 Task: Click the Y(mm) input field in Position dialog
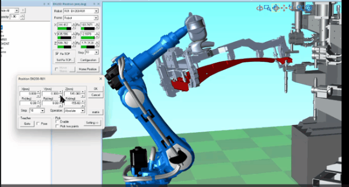(50, 94)
